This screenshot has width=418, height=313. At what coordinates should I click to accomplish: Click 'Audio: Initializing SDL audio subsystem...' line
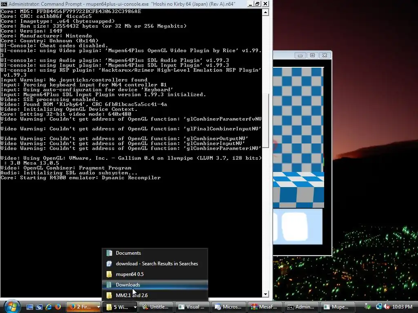coord(69,173)
